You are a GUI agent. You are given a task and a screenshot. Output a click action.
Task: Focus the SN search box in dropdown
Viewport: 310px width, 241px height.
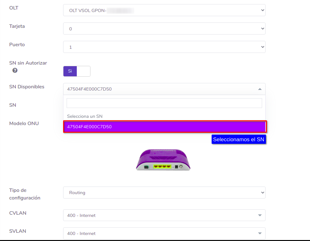coord(164,103)
